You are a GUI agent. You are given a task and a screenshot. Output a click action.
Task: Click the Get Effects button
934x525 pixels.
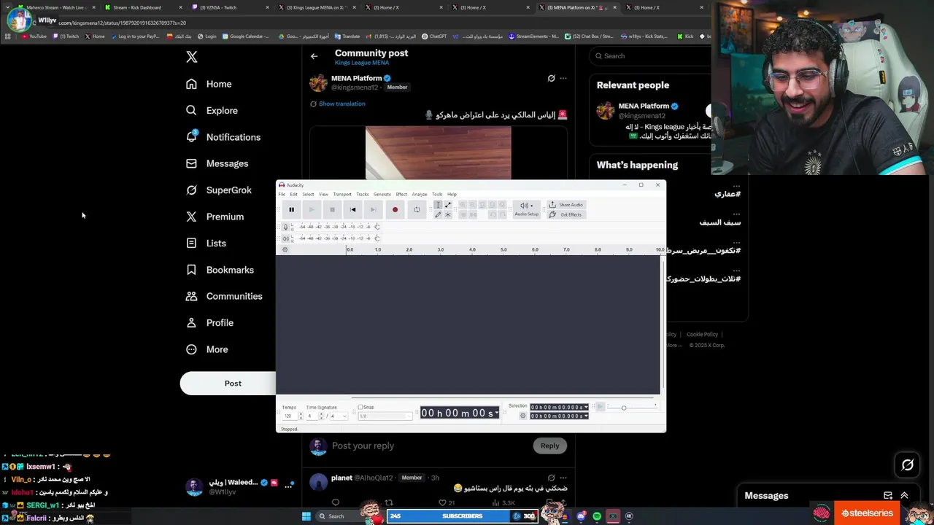pos(566,214)
